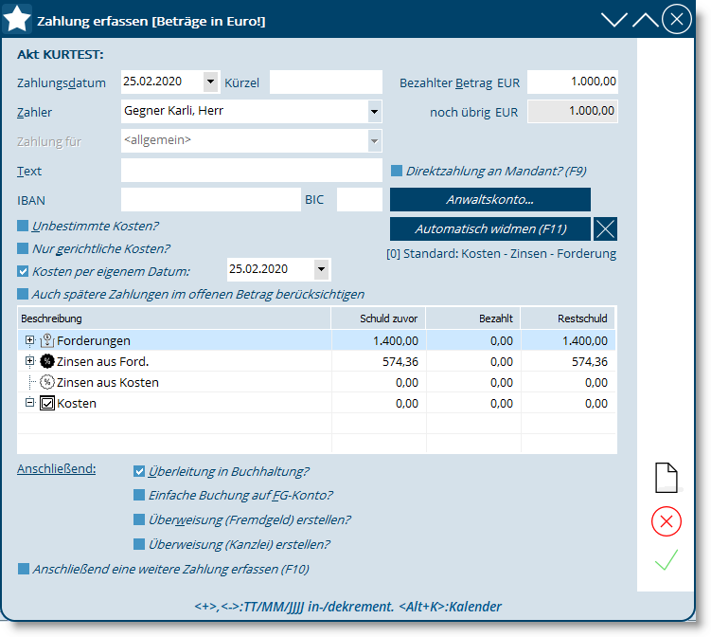Open the Zahler dropdown list
Viewport: 711px width, 637px height.
click(374, 112)
